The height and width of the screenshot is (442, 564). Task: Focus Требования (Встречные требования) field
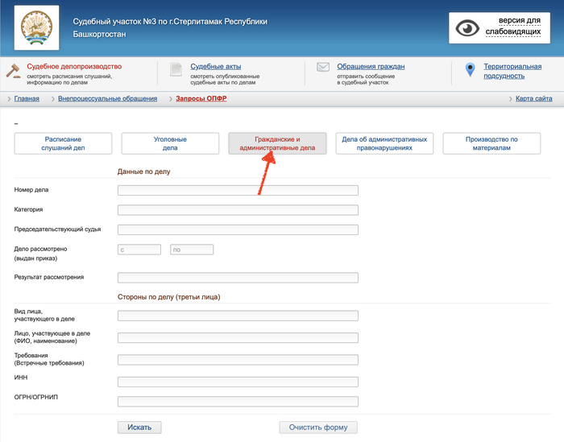click(238, 360)
